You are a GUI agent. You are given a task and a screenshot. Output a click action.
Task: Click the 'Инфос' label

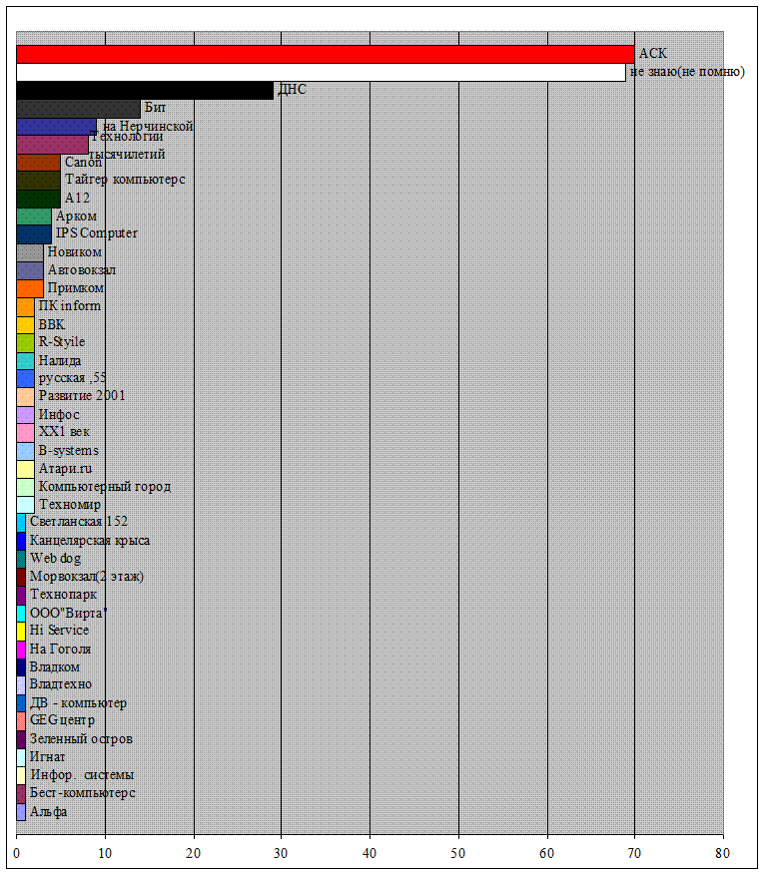(x=59, y=415)
